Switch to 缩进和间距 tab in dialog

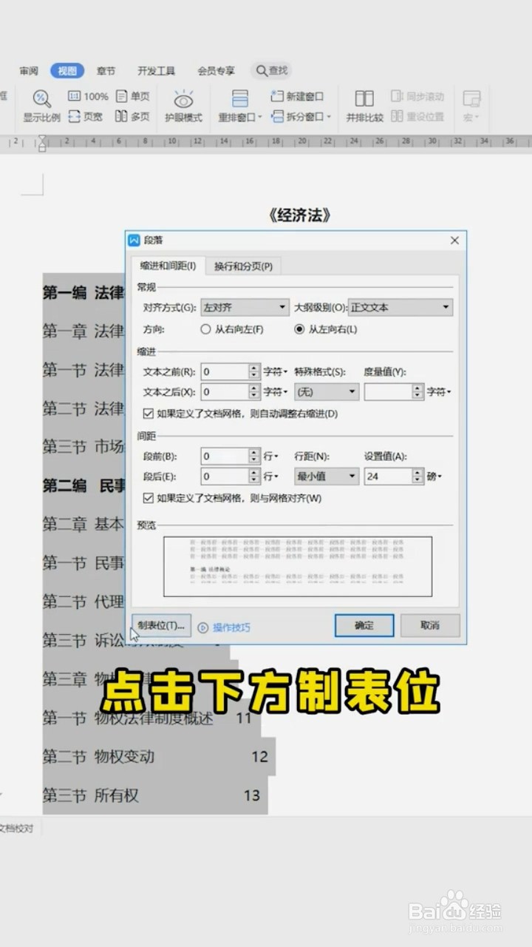coord(168,266)
